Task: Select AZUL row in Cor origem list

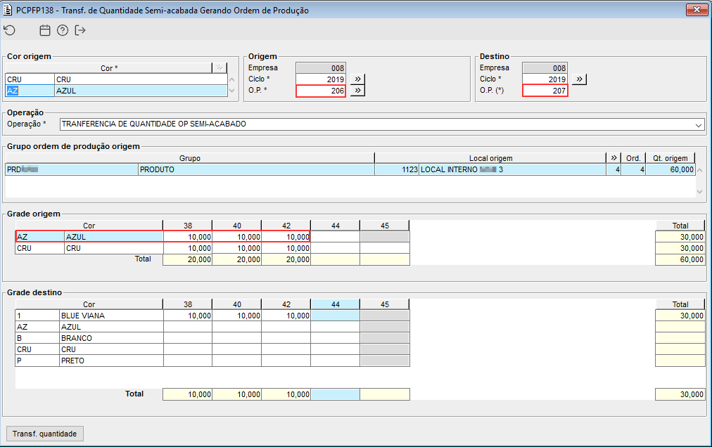Action: pyautogui.click(x=116, y=91)
